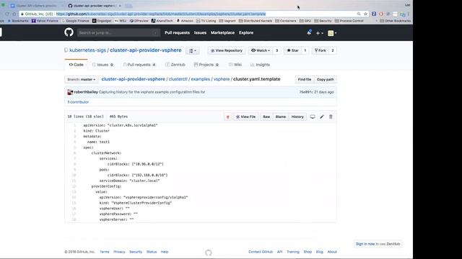The image size is (462, 259).
Task: Open Marketplace in top navigation
Action: (222, 32)
